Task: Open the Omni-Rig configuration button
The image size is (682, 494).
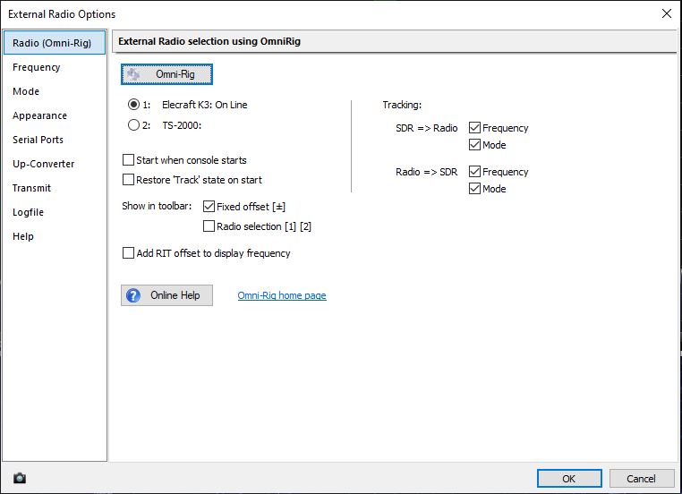Action: pos(166,74)
